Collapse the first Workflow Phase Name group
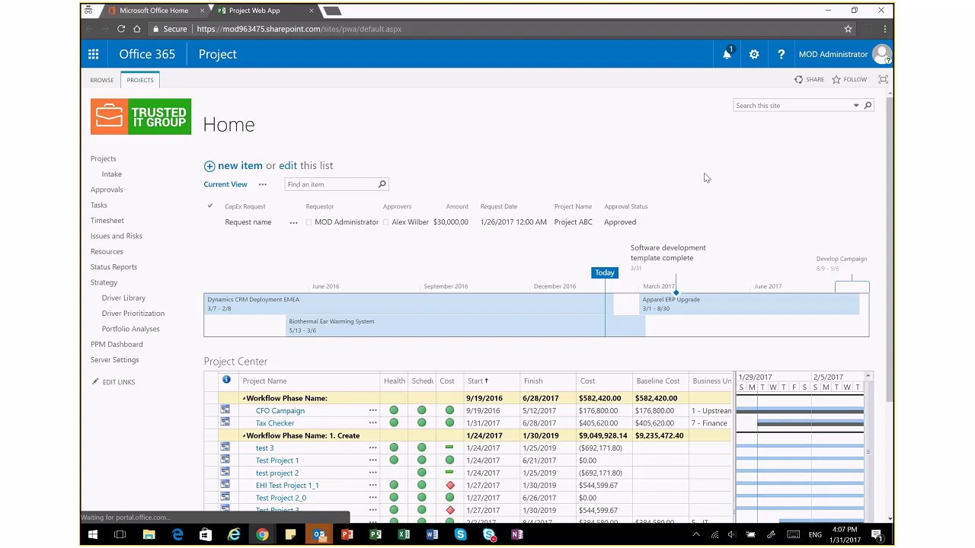 coord(245,398)
